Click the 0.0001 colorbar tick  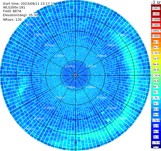[x=156, y=36]
